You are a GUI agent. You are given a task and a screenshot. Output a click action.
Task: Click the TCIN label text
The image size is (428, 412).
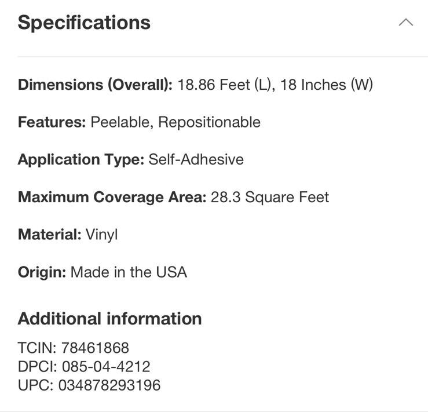pyautogui.click(x=37, y=348)
